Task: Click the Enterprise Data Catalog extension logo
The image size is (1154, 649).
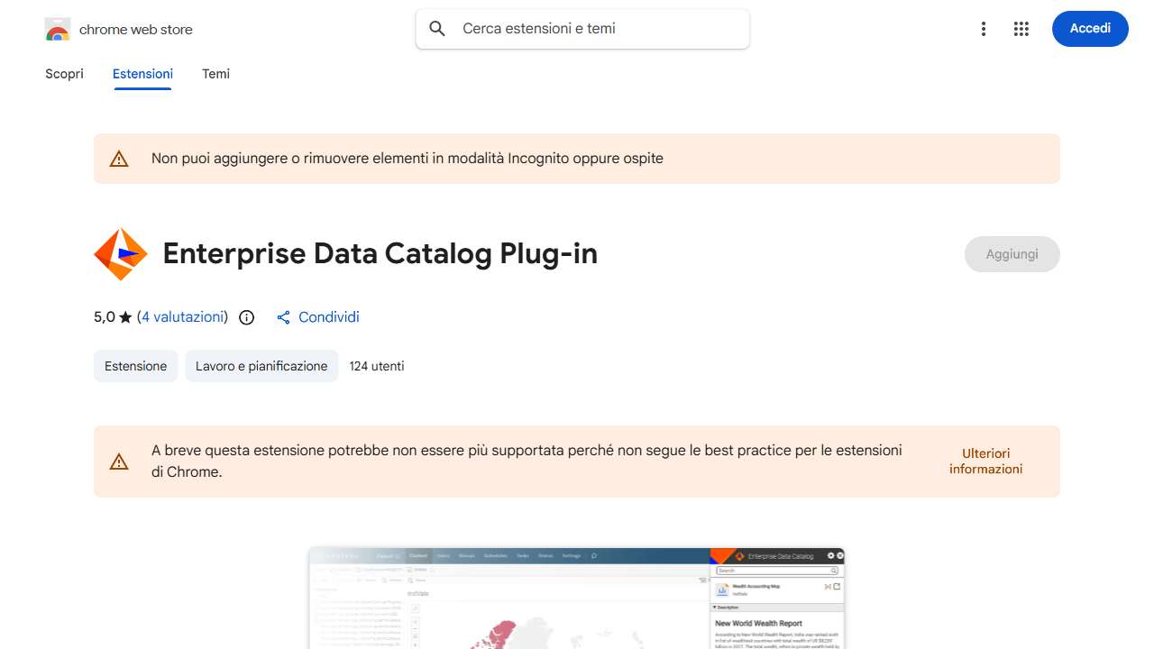Action: click(x=120, y=253)
